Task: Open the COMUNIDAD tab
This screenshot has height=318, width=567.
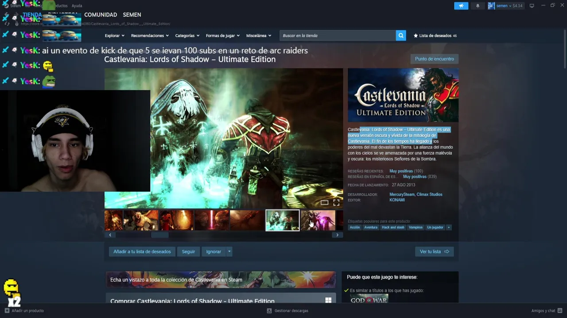Action: (x=101, y=15)
